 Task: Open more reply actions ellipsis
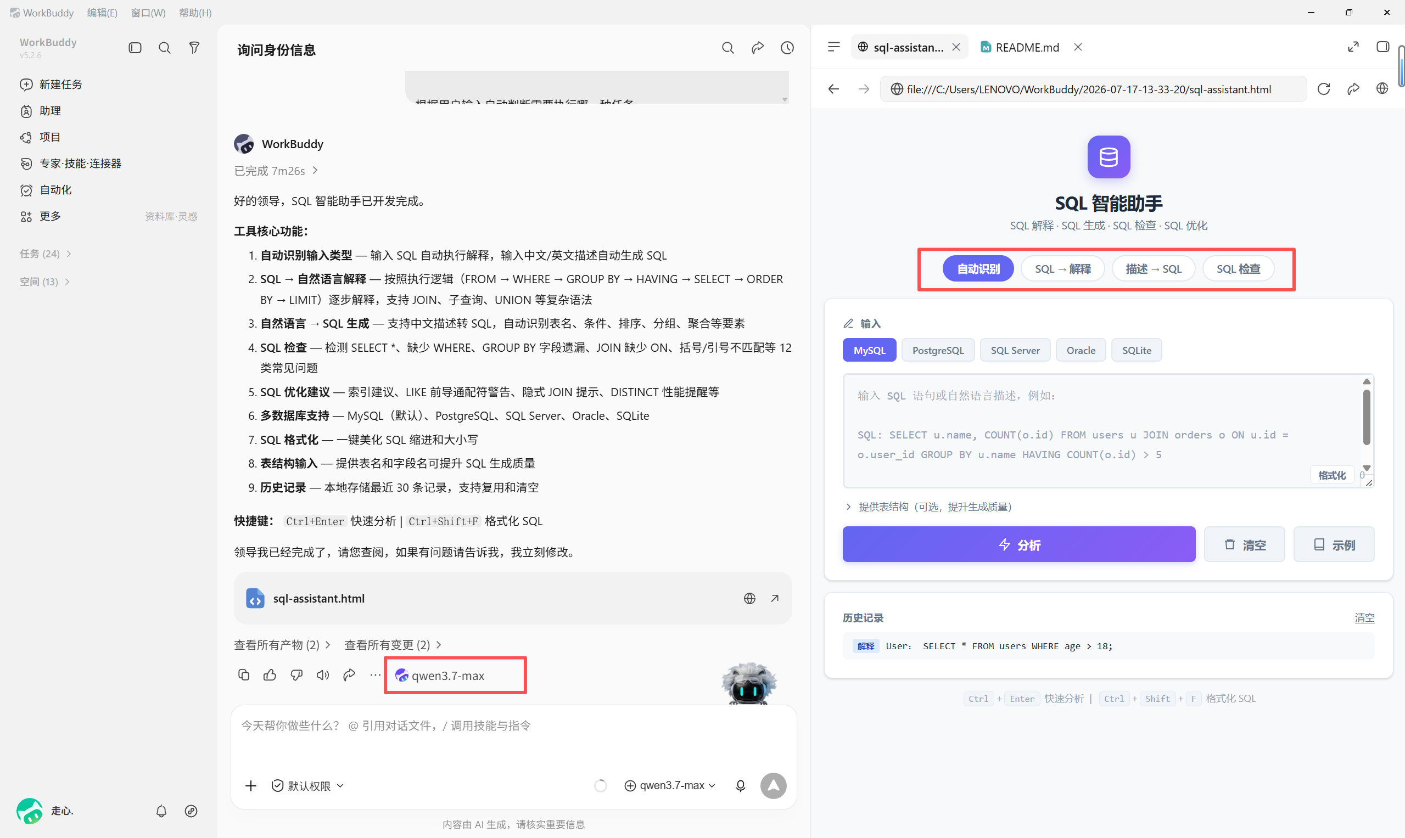coord(375,675)
